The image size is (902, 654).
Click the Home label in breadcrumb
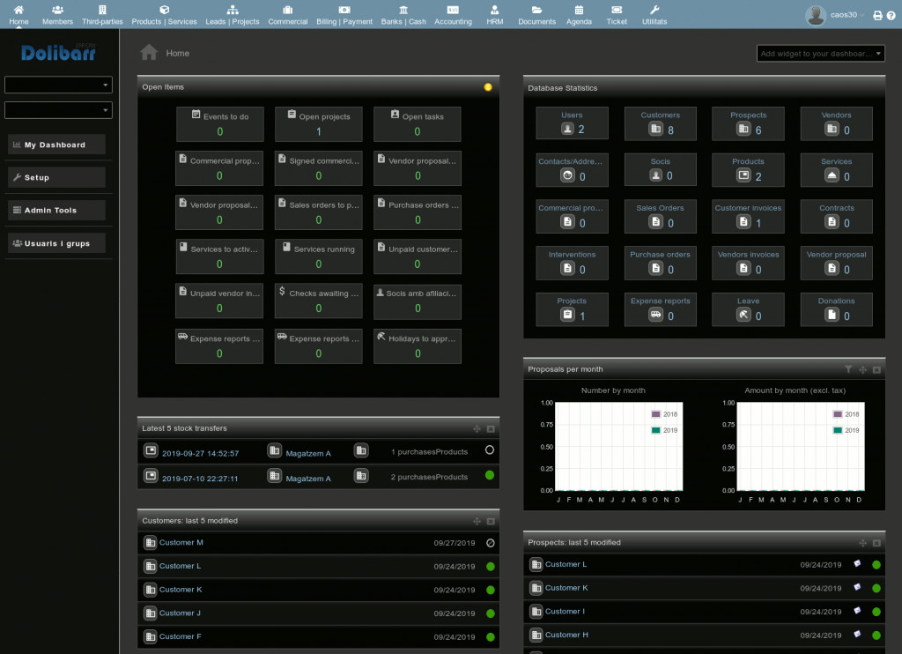click(x=178, y=53)
